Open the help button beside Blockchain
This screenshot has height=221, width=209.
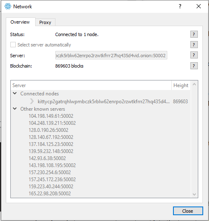click(x=194, y=66)
